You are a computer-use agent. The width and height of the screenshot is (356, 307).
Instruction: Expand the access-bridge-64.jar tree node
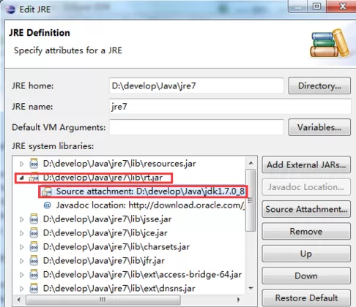[x=22, y=275]
